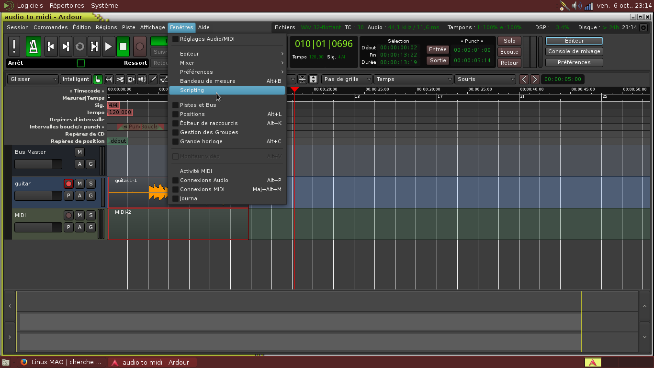This screenshot has width=654, height=368.
Task: Click the Console de mixage button
Action: coord(574,52)
